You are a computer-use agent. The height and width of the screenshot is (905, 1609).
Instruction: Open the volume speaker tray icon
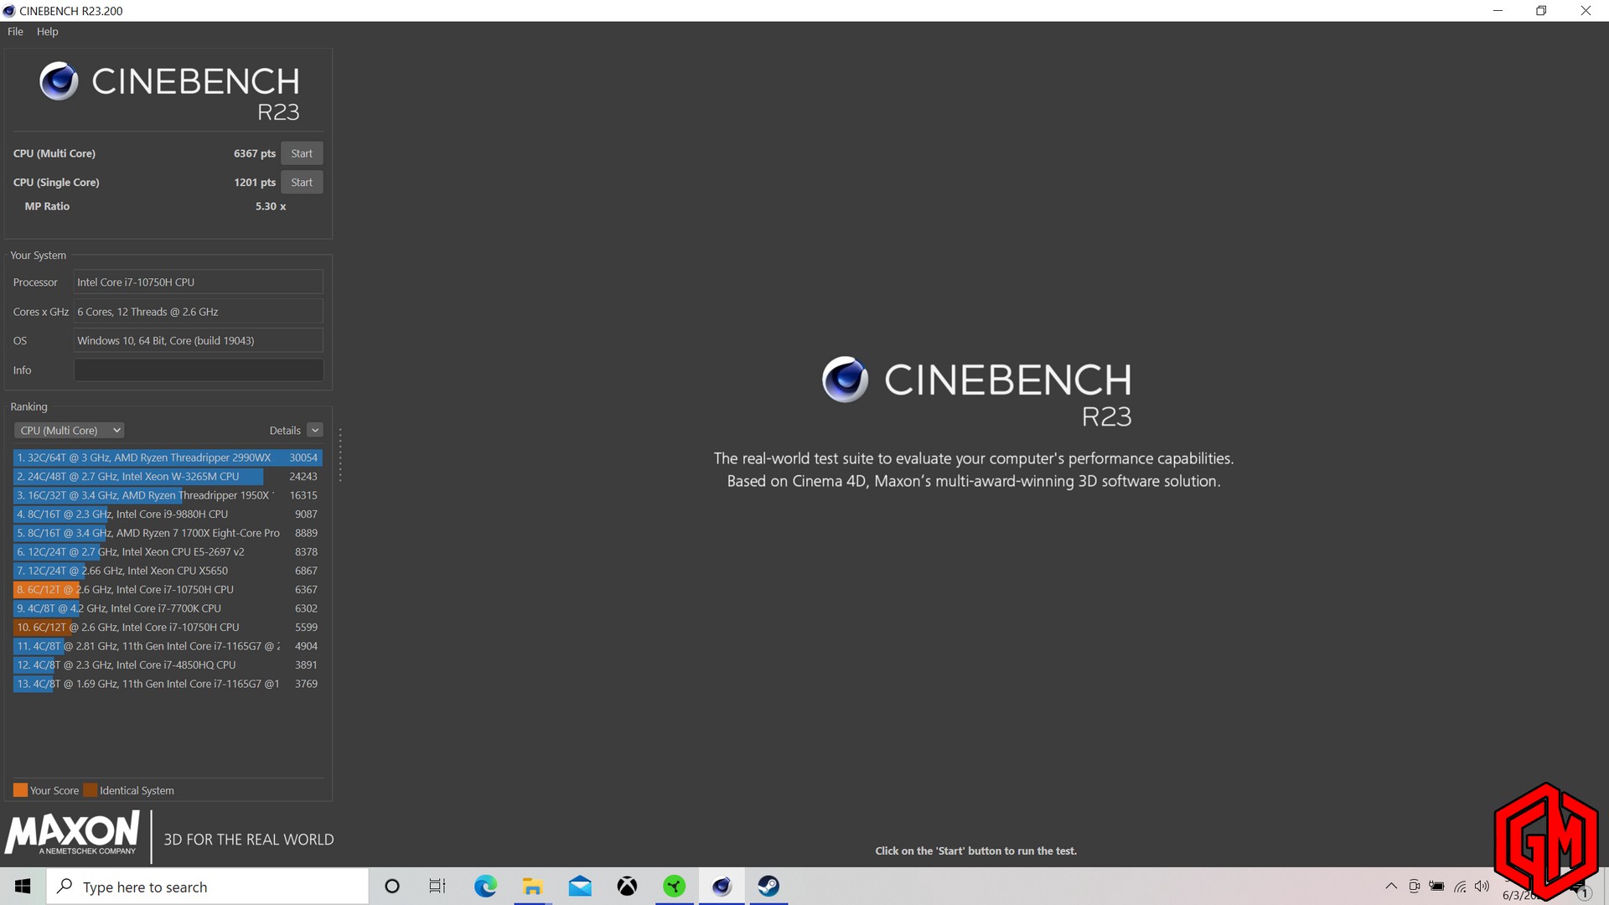click(x=1482, y=887)
